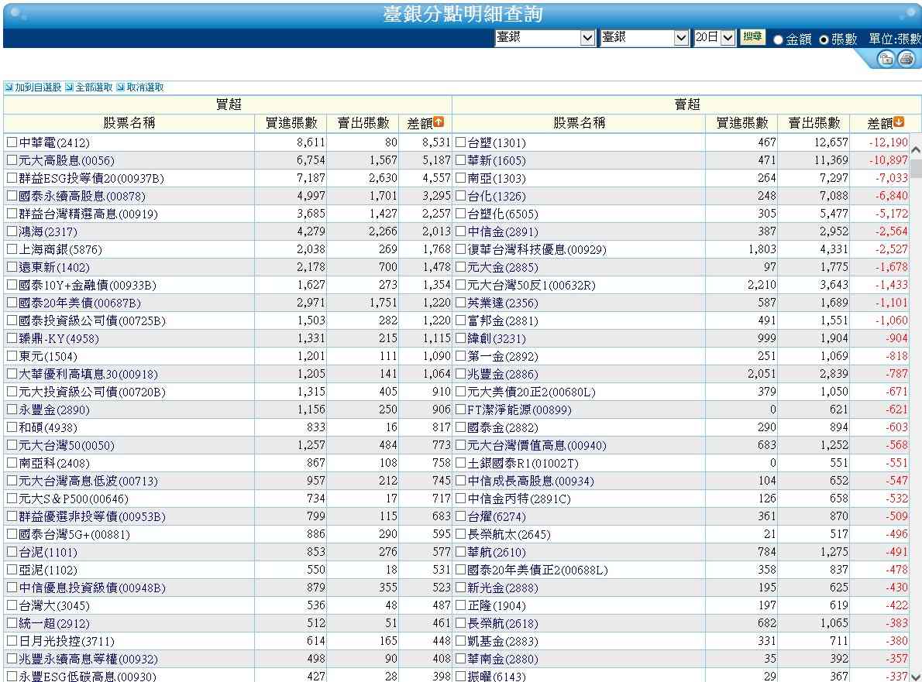Click 買超 section header
Image resolution: width=922 pixels, height=682 pixels.
pyautogui.click(x=228, y=105)
